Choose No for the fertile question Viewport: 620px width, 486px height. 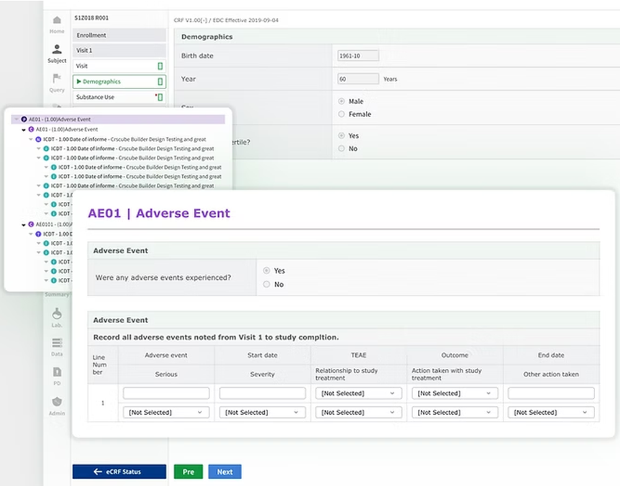(x=342, y=149)
